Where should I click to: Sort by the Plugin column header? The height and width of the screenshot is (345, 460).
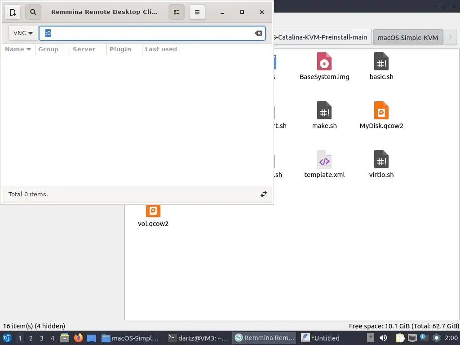(x=124, y=49)
